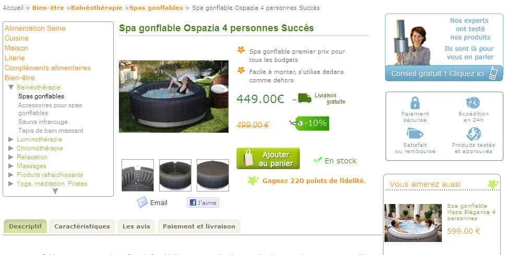View the spa cover thumbnail image
The height and width of the screenshot is (255, 505).
[x=213, y=175]
